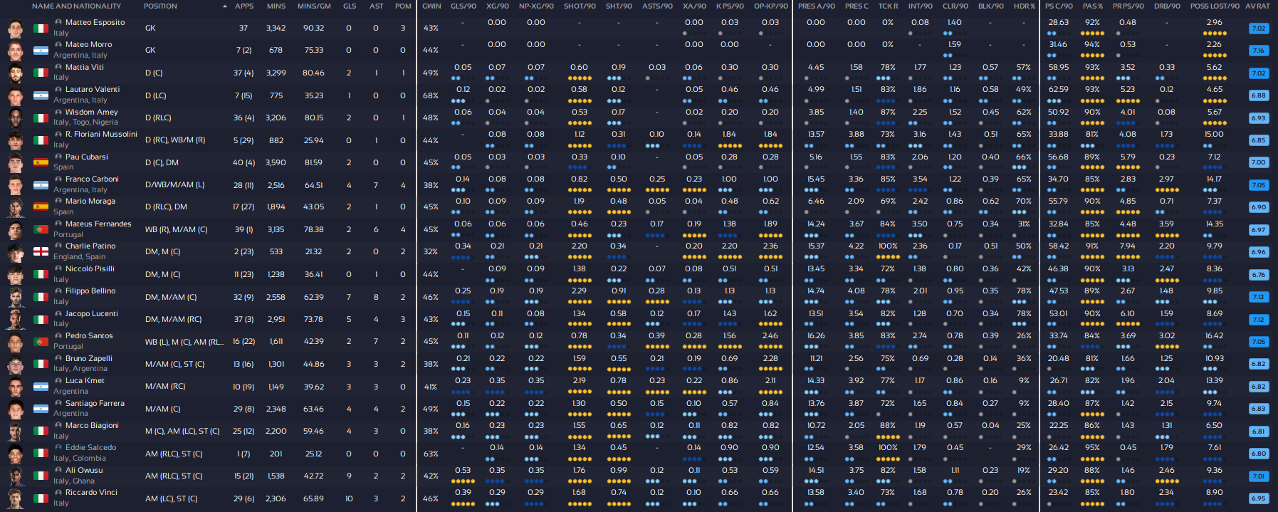Click person icon beside Marco Biagioni
Image resolution: width=1278 pixels, height=512 pixels.
(x=58, y=426)
